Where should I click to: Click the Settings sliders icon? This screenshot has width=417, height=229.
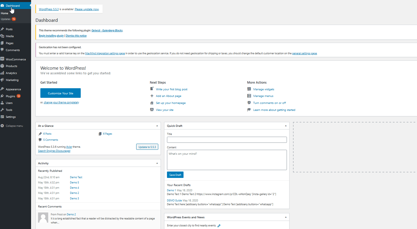pyautogui.click(x=2, y=117)
